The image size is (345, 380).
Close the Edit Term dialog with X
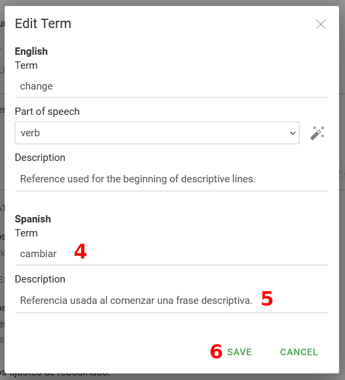(321, 24)
